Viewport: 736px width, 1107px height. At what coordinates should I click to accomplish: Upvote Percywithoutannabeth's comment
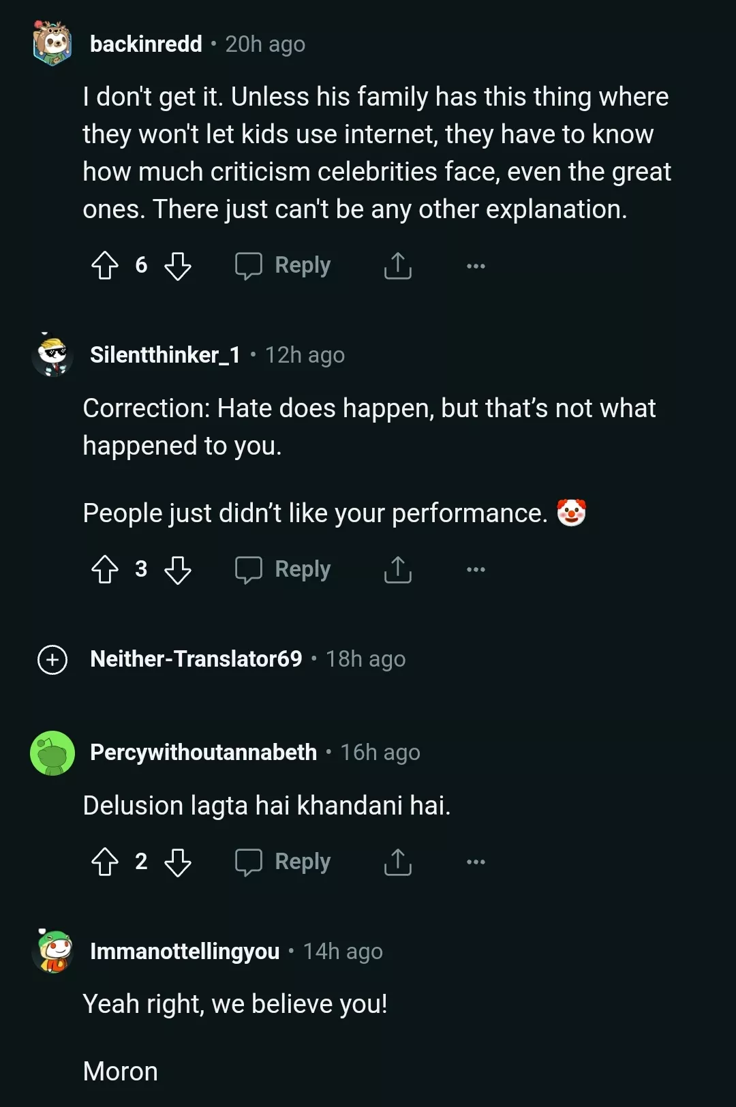pyautogui.click(x=105, y=862)
